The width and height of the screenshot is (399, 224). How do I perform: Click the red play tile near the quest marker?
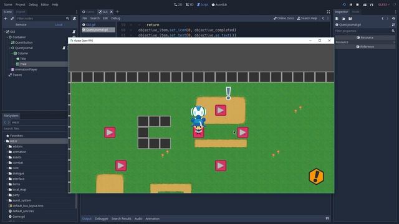pos(221,110)
